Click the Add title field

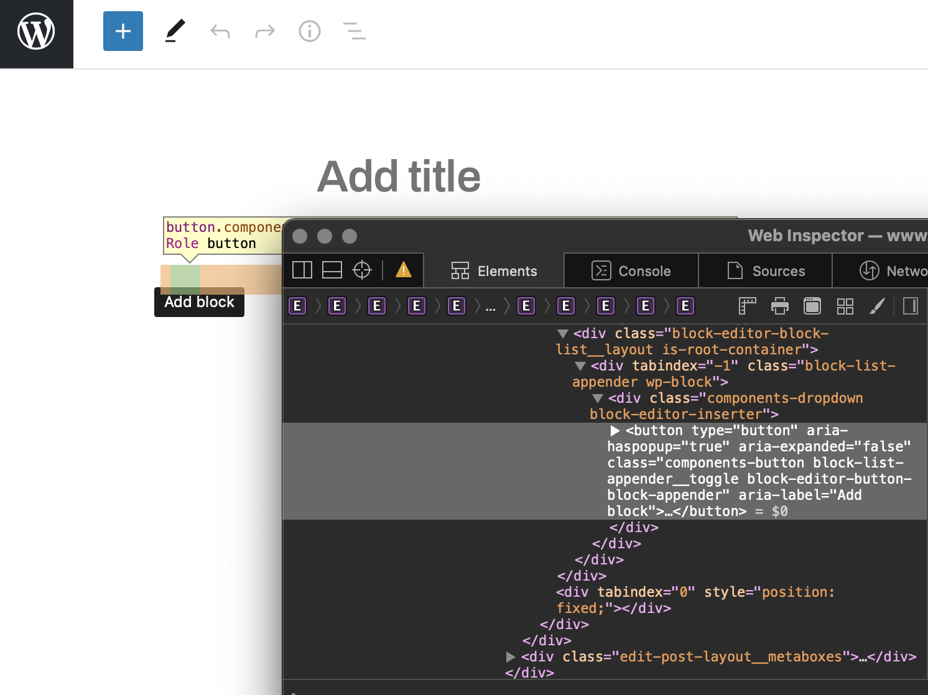(x=399, y=176)
